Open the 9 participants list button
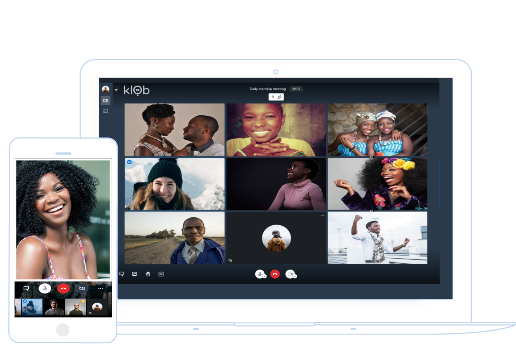The height and width of the screenshot is (345, 516). click(276, 97)
